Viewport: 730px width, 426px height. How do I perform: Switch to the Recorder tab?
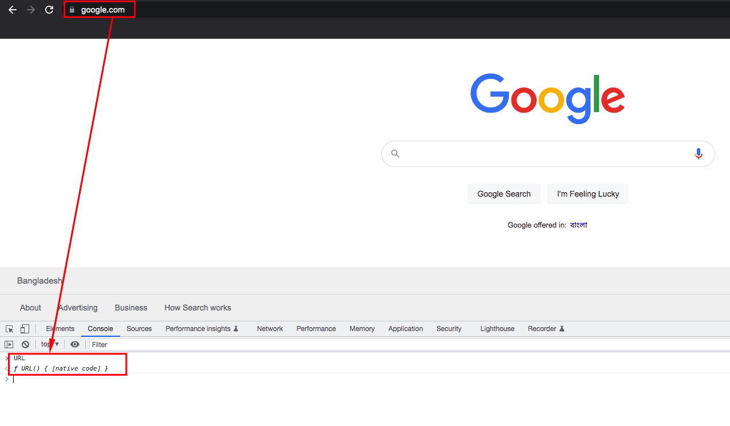click(546, 329)
